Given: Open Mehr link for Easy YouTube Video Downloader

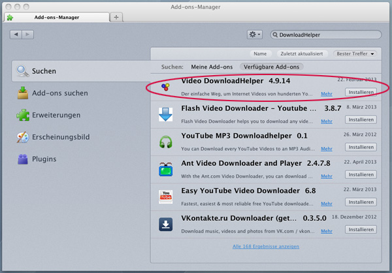Looking at the screenshot, I should 327,204.
